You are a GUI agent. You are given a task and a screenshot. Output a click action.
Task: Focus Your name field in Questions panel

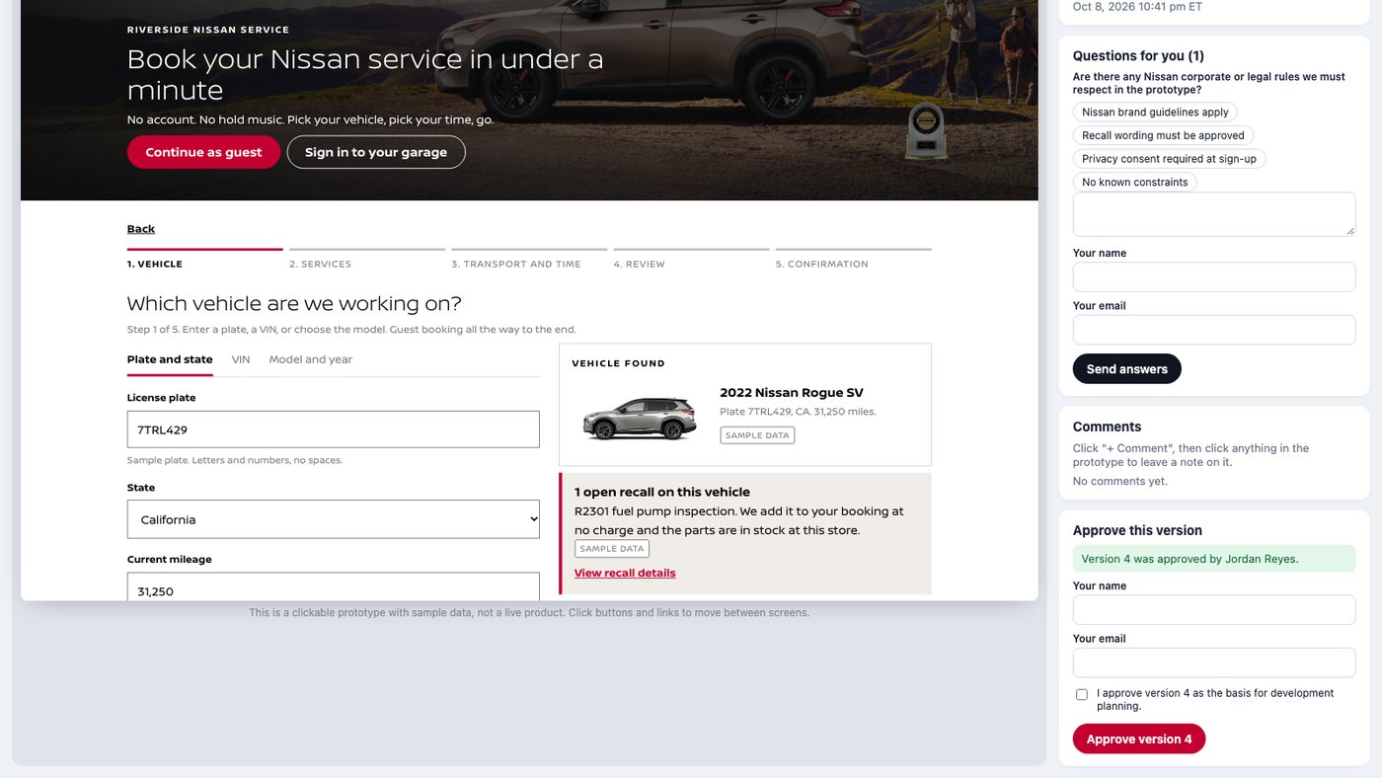[1214, 277]
